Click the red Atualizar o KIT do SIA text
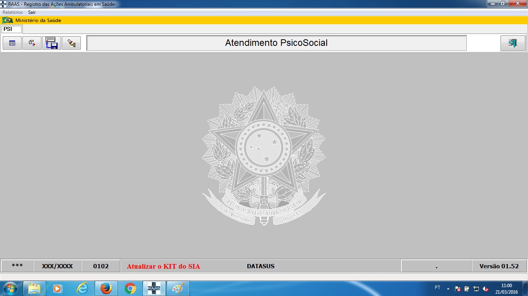 coord(163,266)
